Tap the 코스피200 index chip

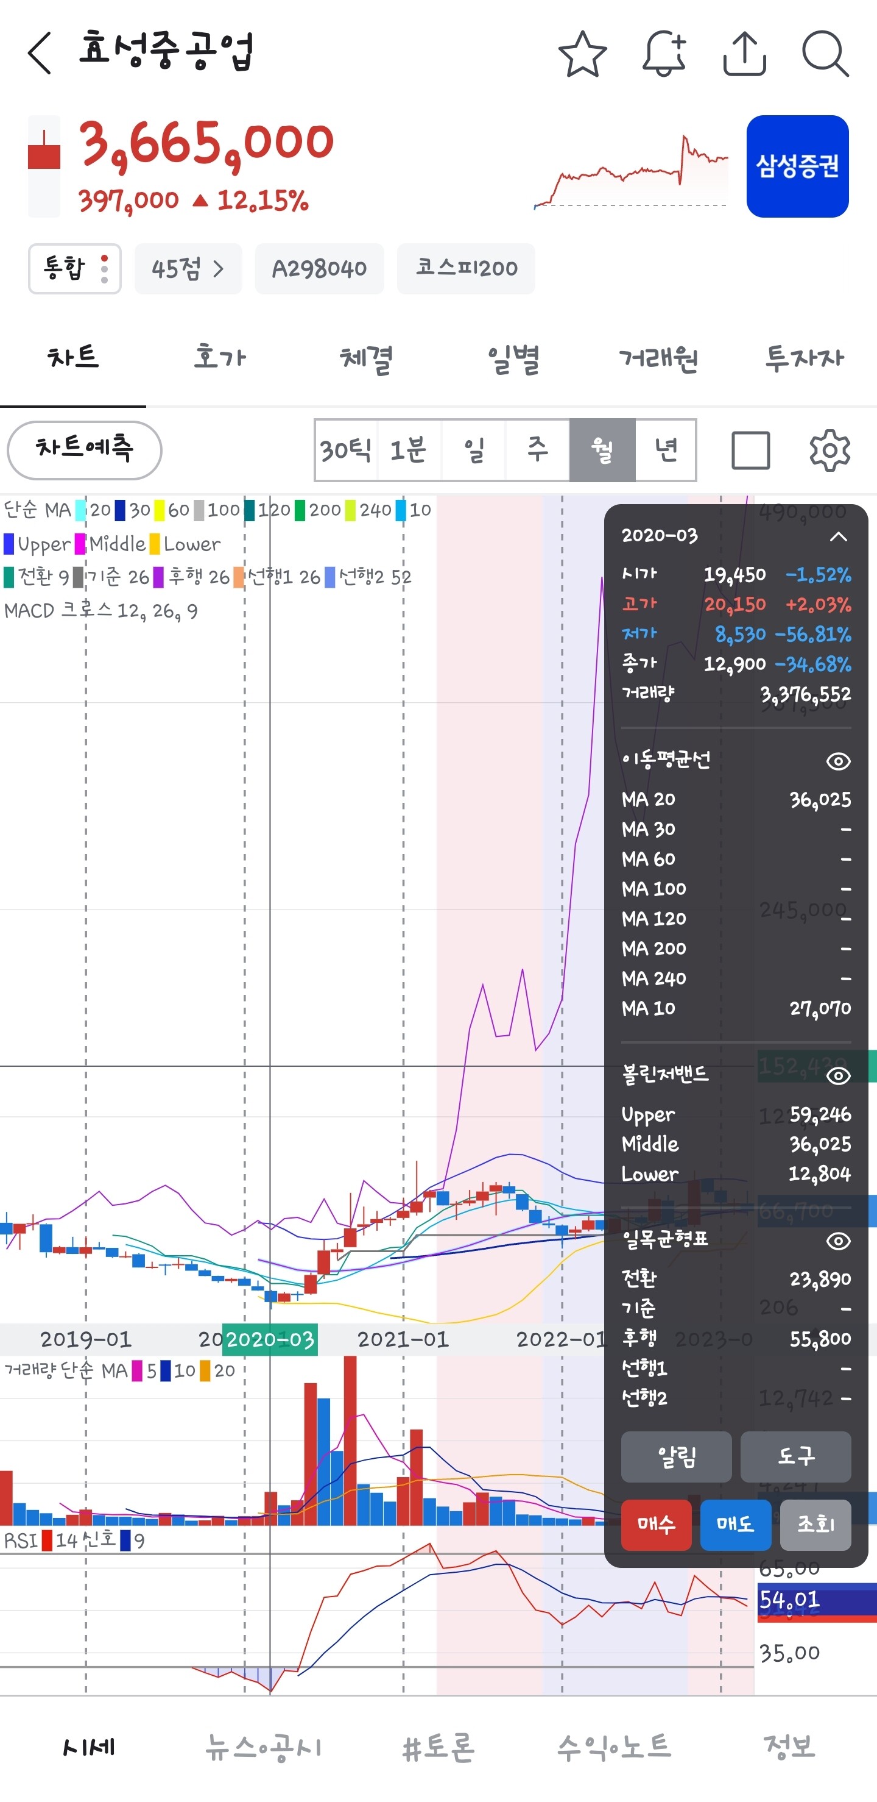[x=466, y=269]
